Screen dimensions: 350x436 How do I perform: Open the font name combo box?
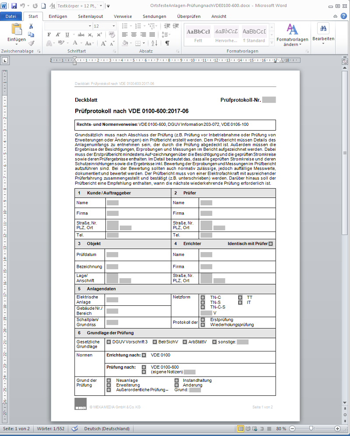tap(69, 26)
